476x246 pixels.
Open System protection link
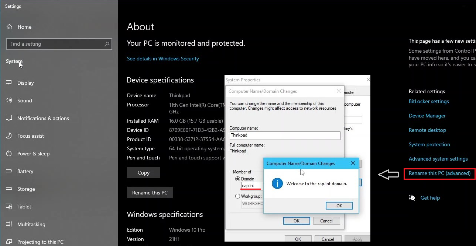429,144
